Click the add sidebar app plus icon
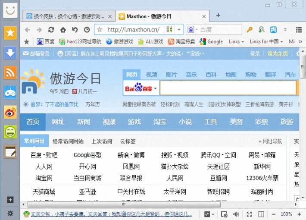The width and height of the screenshot is (306, 220). (10, 200)
